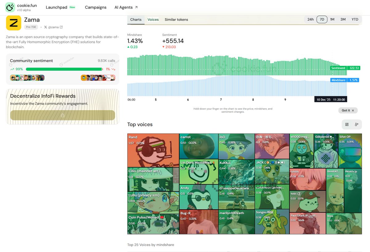Viewport: 370px width, 252px height.
Task: Select the 24h time range
Action: [x=310, y=19]
